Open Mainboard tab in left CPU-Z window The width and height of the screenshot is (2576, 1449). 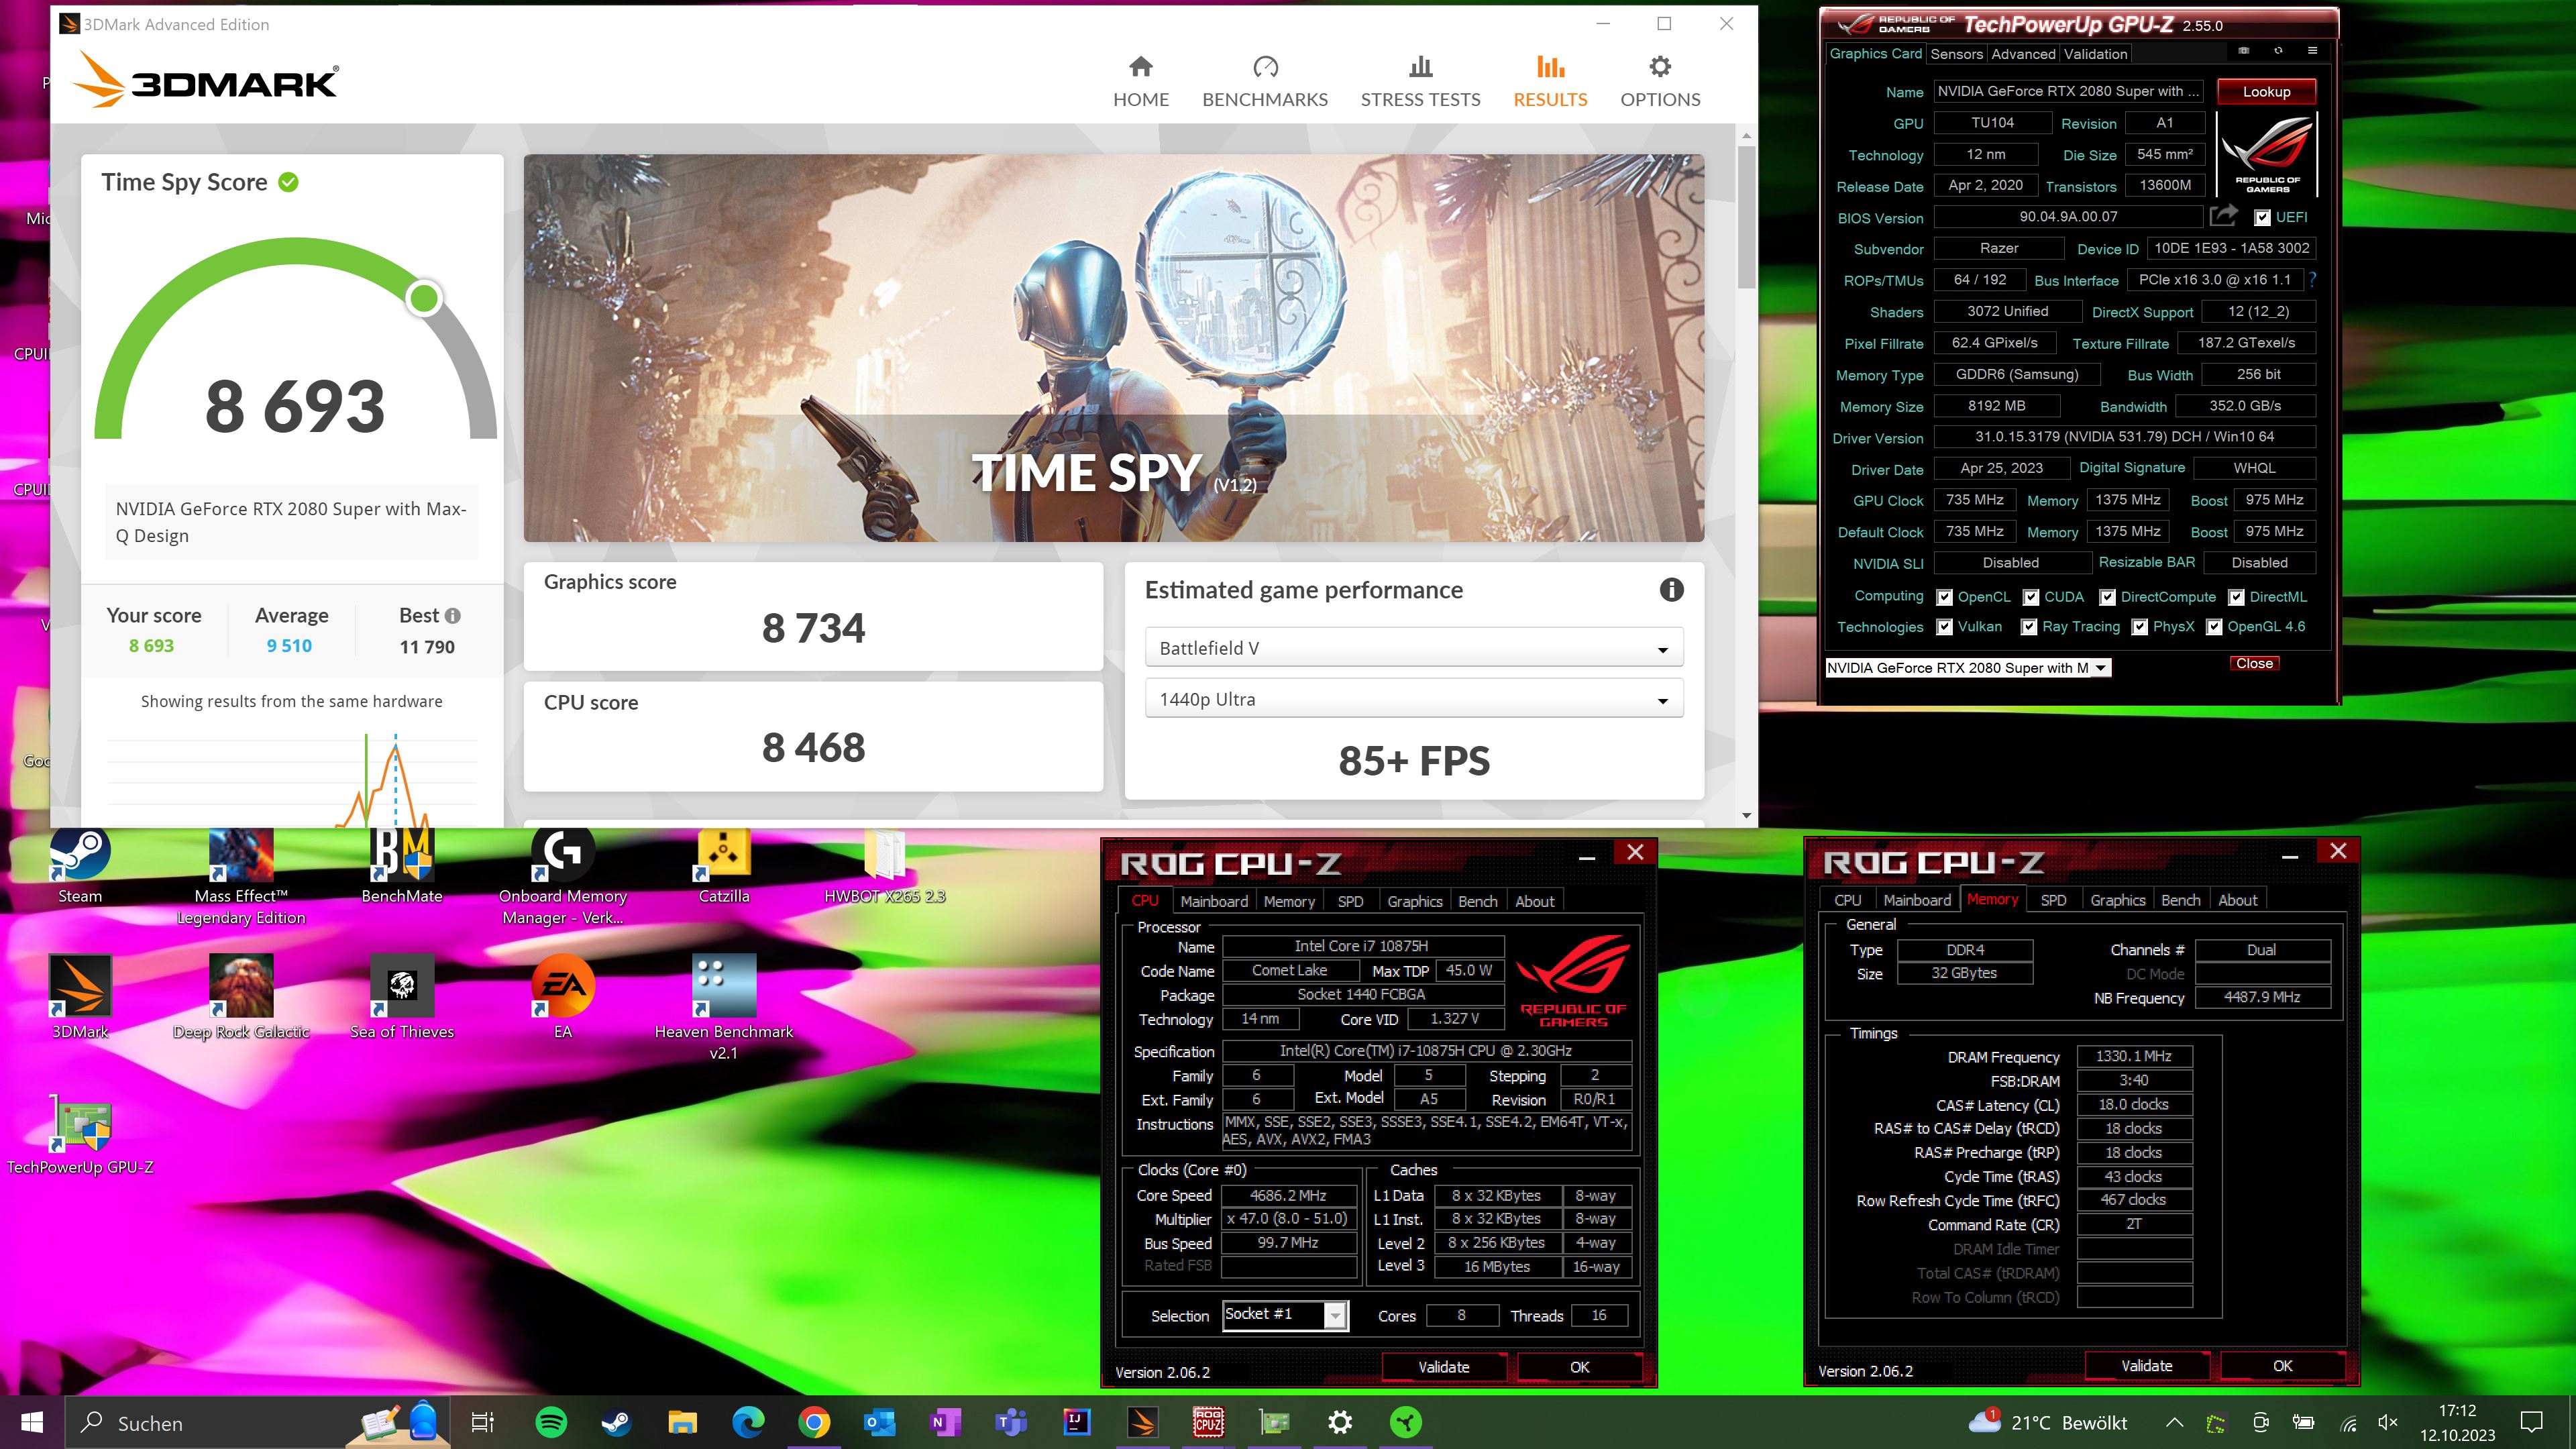(1214, 901)
